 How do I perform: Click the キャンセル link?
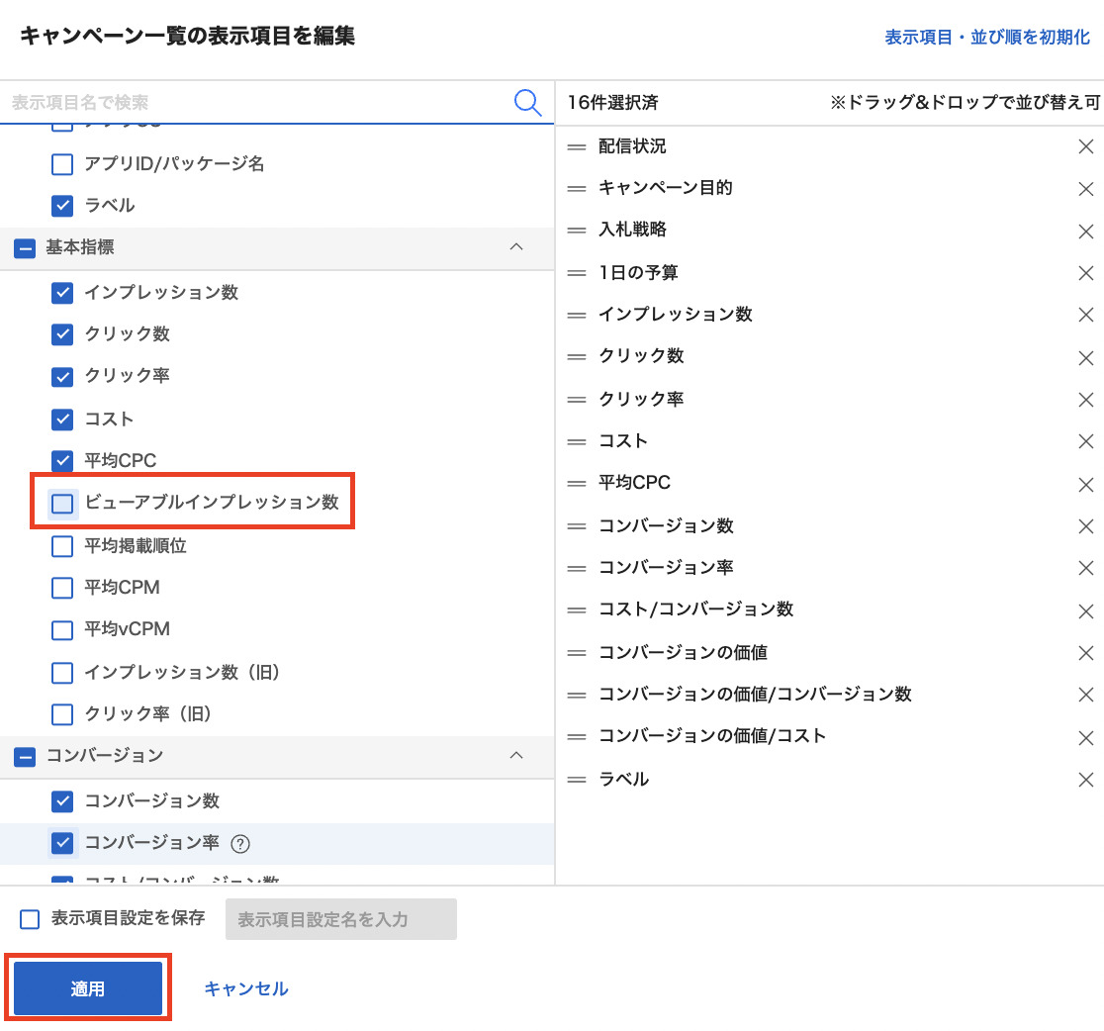point(246,988)
